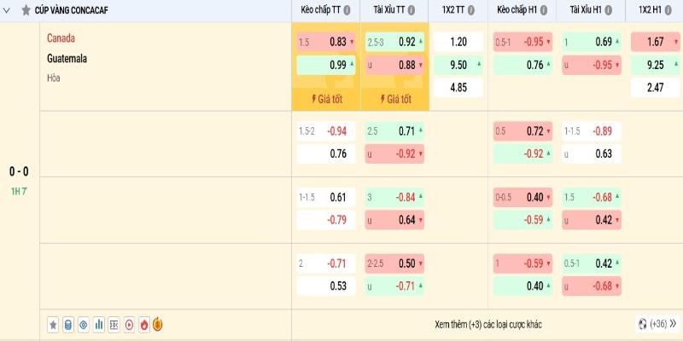Viewport: 683px width, 341px height.
Task: Click the Canada 1.5 handicap odds 0.83
Action: coord(326,42)
